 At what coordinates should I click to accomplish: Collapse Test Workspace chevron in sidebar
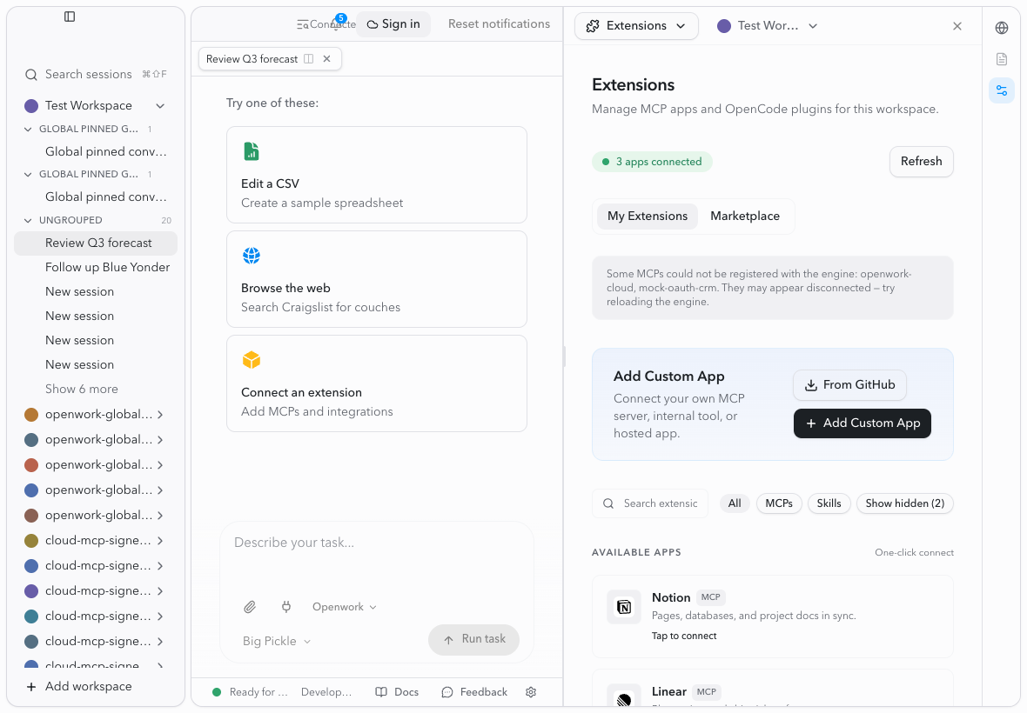coord(160,106)
